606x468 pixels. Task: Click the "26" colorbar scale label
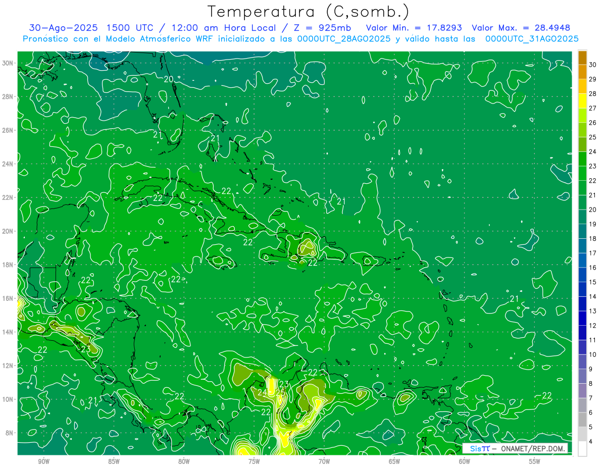(x=593, y=123)
